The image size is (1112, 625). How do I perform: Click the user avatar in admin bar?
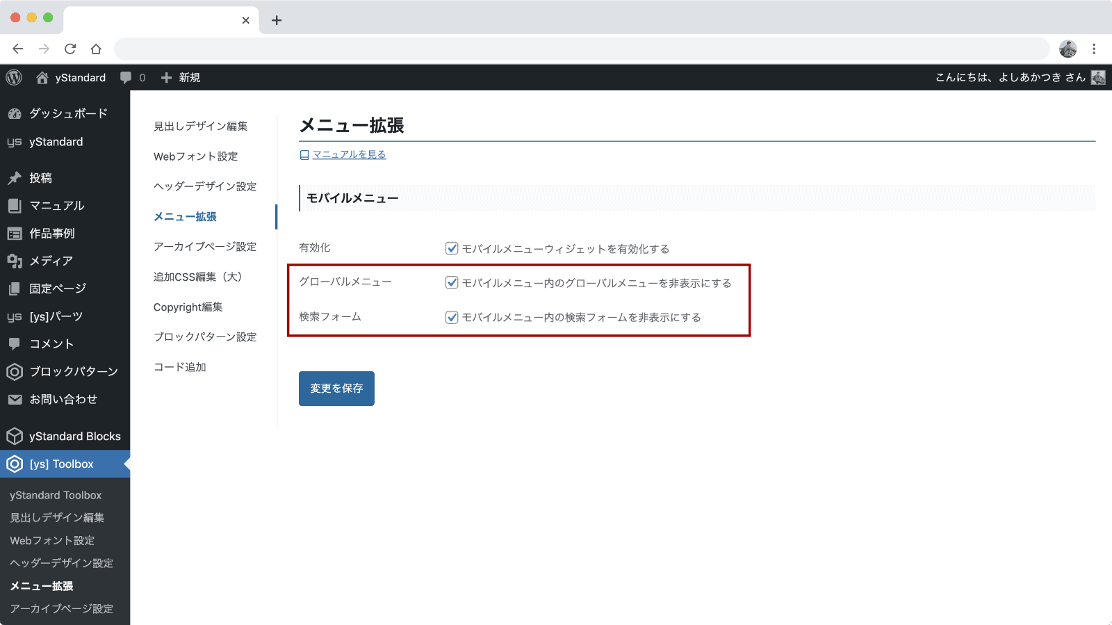(x=1098, y=77)
